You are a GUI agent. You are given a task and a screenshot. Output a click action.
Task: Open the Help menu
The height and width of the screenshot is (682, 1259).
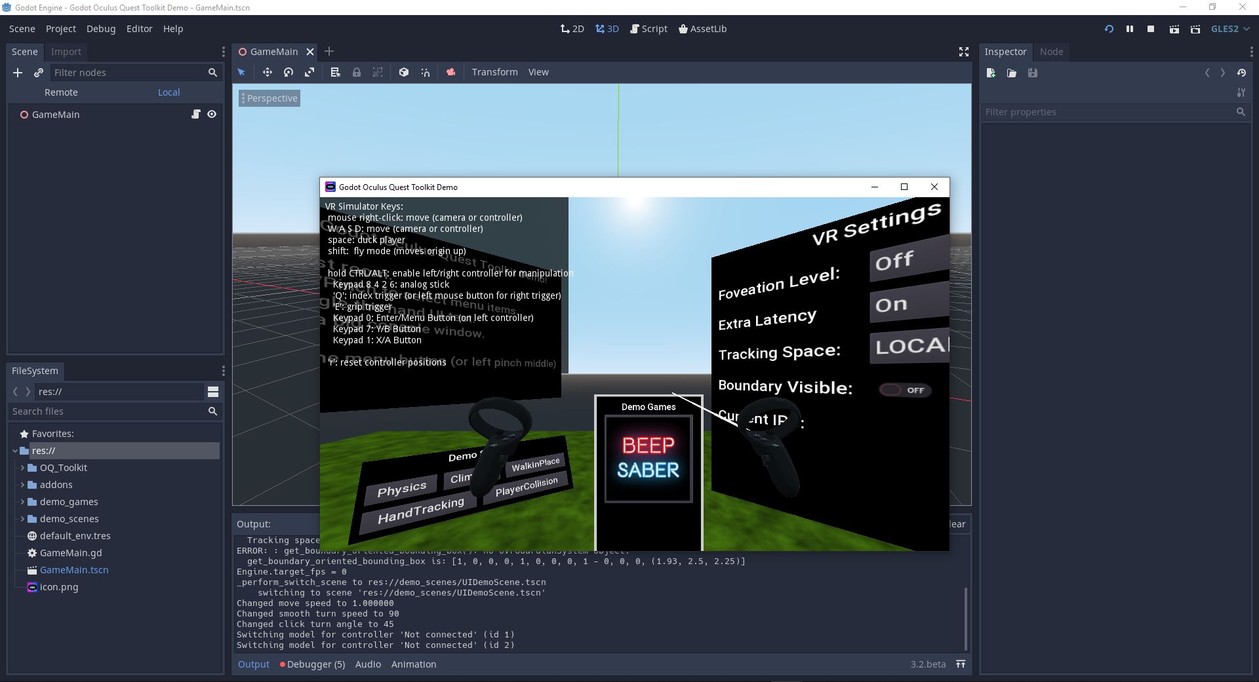pos(173,29)
